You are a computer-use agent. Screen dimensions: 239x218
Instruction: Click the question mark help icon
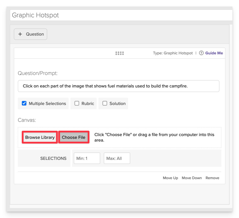coord(201,53)
